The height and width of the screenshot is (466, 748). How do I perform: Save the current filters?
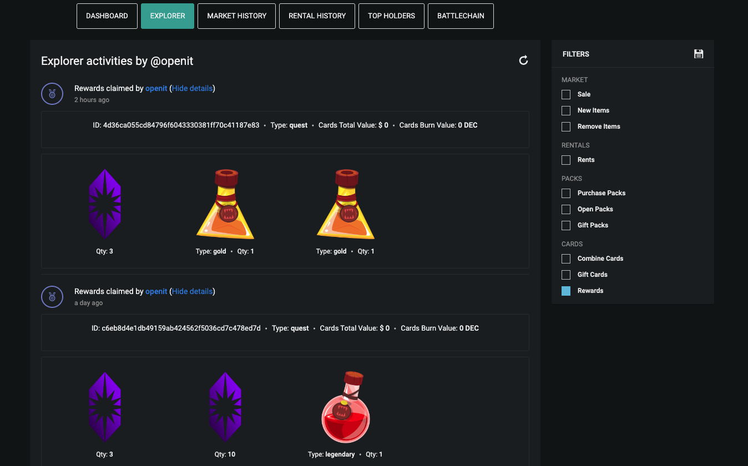(699, 54)
